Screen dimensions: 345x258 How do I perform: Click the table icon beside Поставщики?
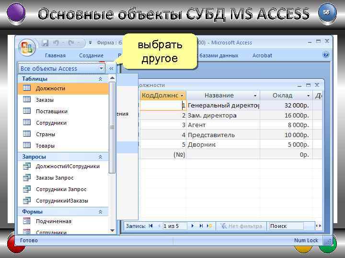pyautogui.click(x=27, y=111)
